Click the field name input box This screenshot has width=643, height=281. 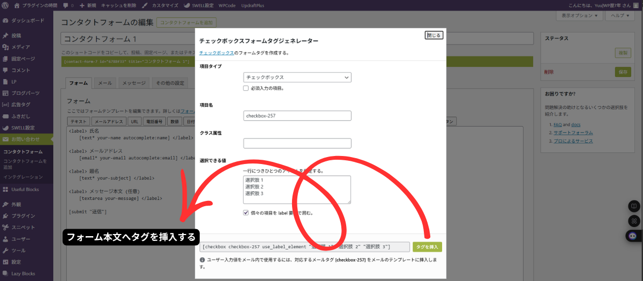(x=297, y=116)
